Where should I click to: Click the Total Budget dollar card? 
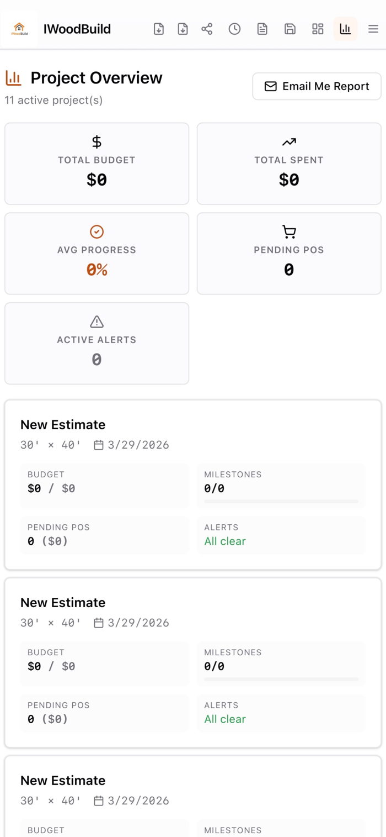96,164
